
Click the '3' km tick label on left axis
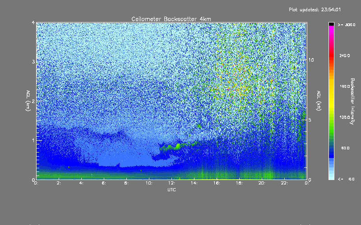33,62
